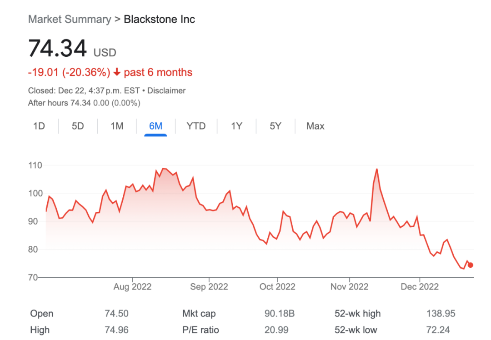This screenshot has height=340, width=491.
Task: Show the 1Y price chart
Action: click(x=236, y=126)
